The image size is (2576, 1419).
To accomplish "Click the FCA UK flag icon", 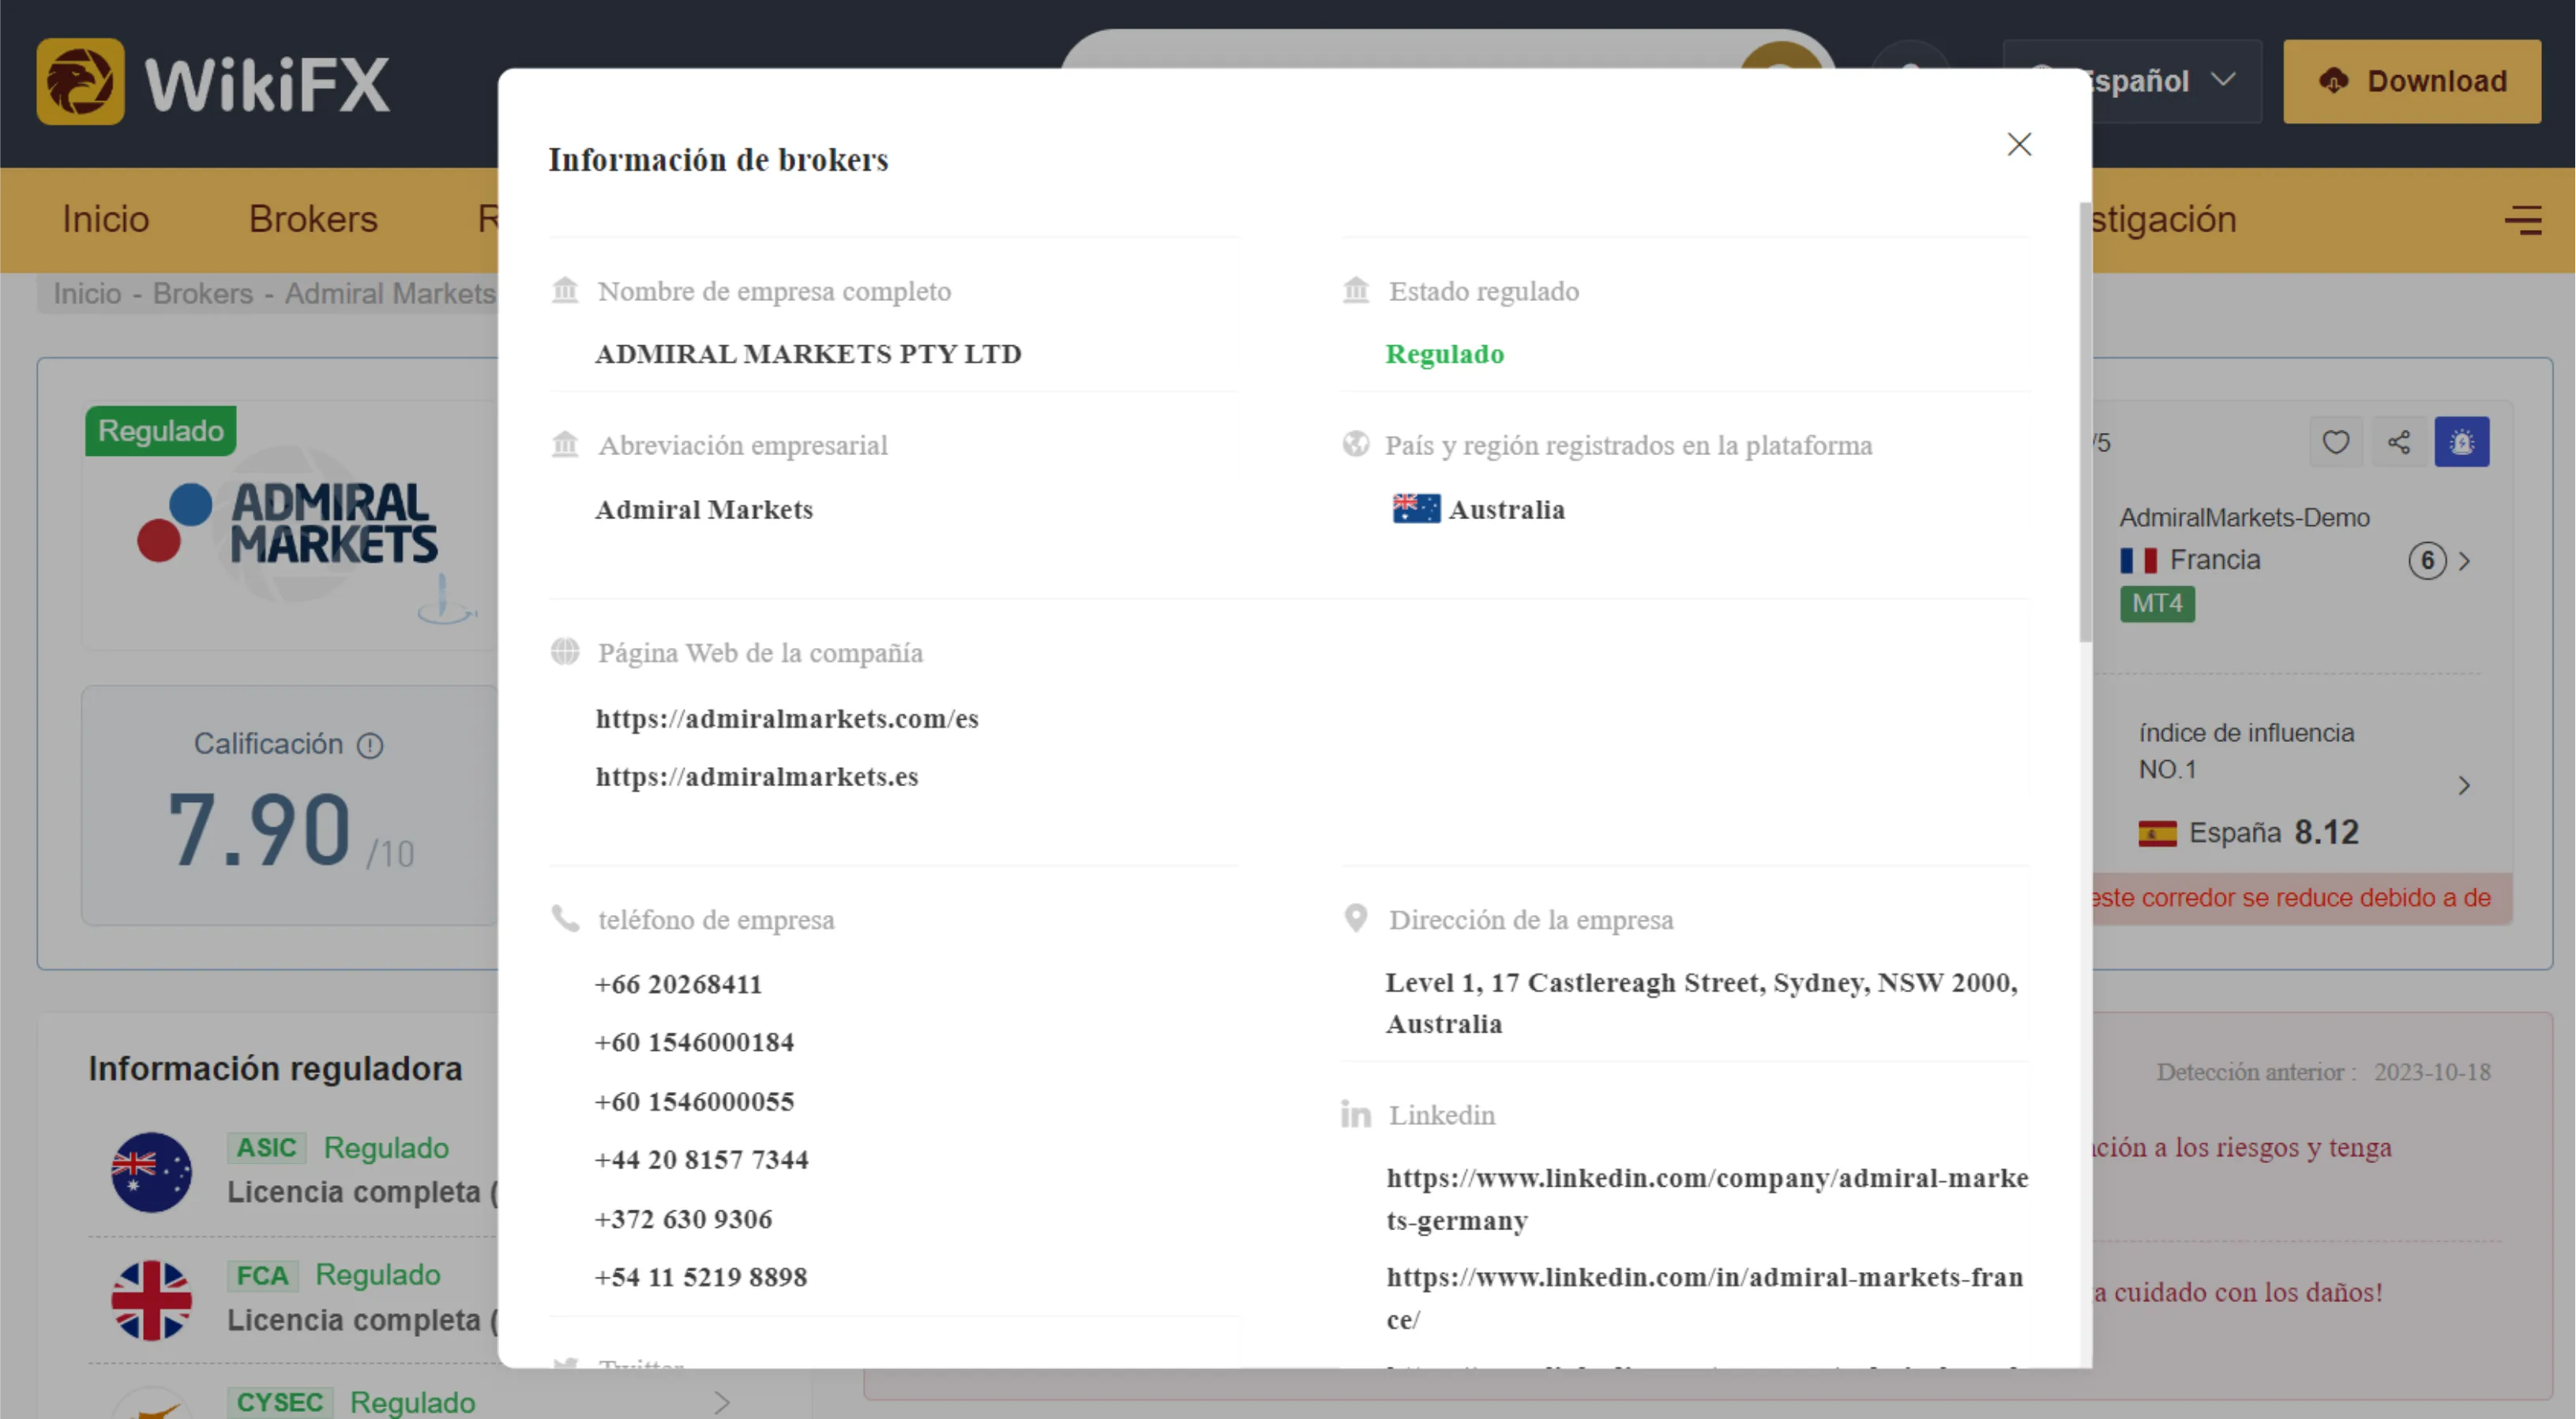I will [x=151, y=1300].
